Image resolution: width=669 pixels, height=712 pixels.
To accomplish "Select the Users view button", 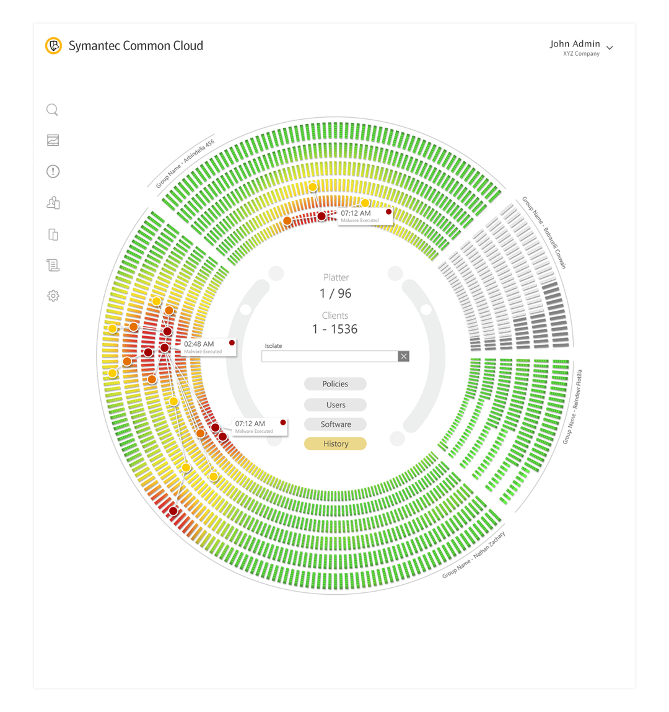I will pos(335,405).
